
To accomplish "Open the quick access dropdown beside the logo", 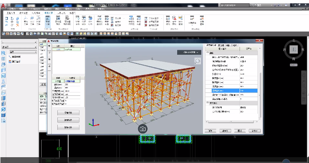I will coord(9,5).
